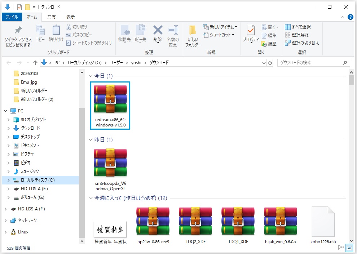
Task: Select TDQ1_XDF archive file
Action: [238, 225]
